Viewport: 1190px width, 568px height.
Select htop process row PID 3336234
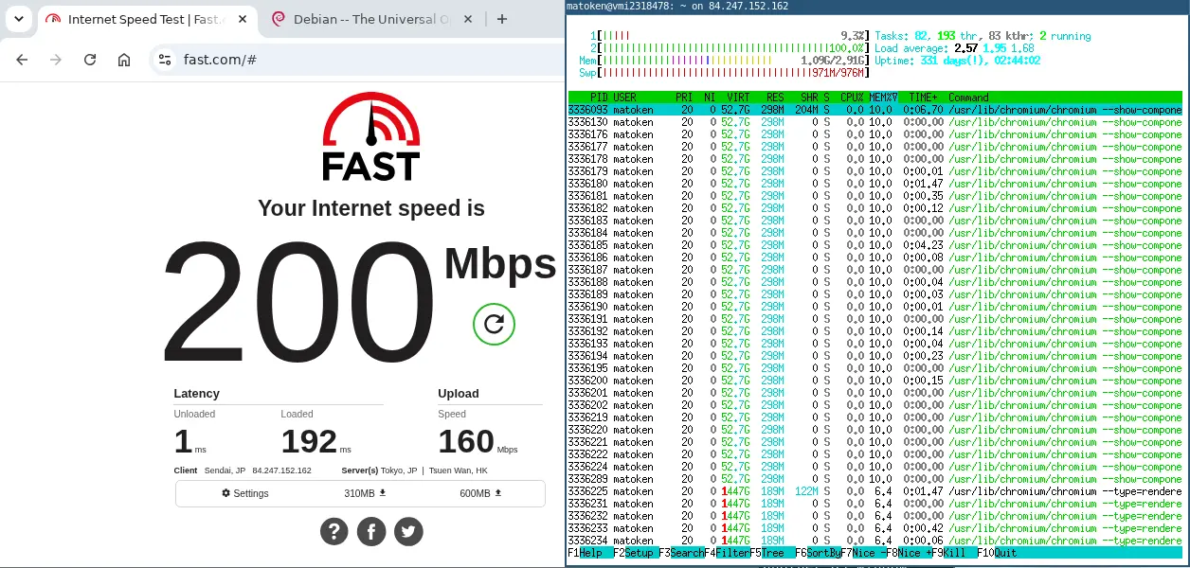pyautogui.click(x=874, y=541)
